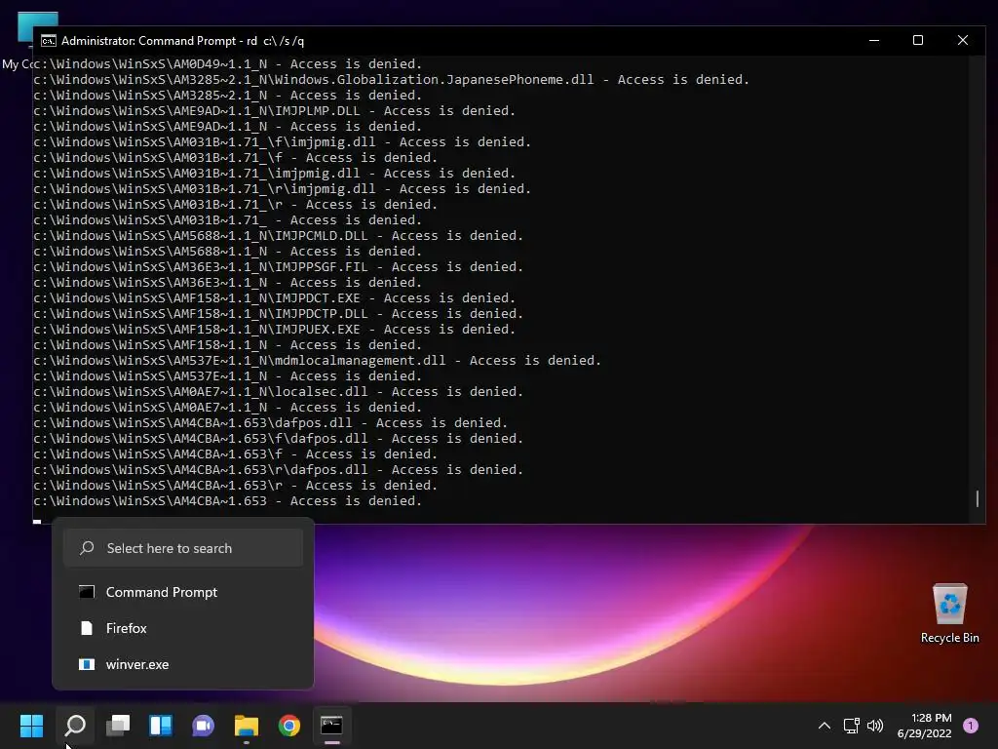
Task: Click the winver.exe application icon
Action: (87, 664)
